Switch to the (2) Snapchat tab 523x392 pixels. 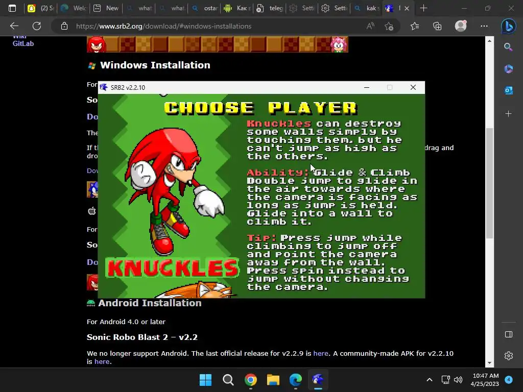pos(41,8)
